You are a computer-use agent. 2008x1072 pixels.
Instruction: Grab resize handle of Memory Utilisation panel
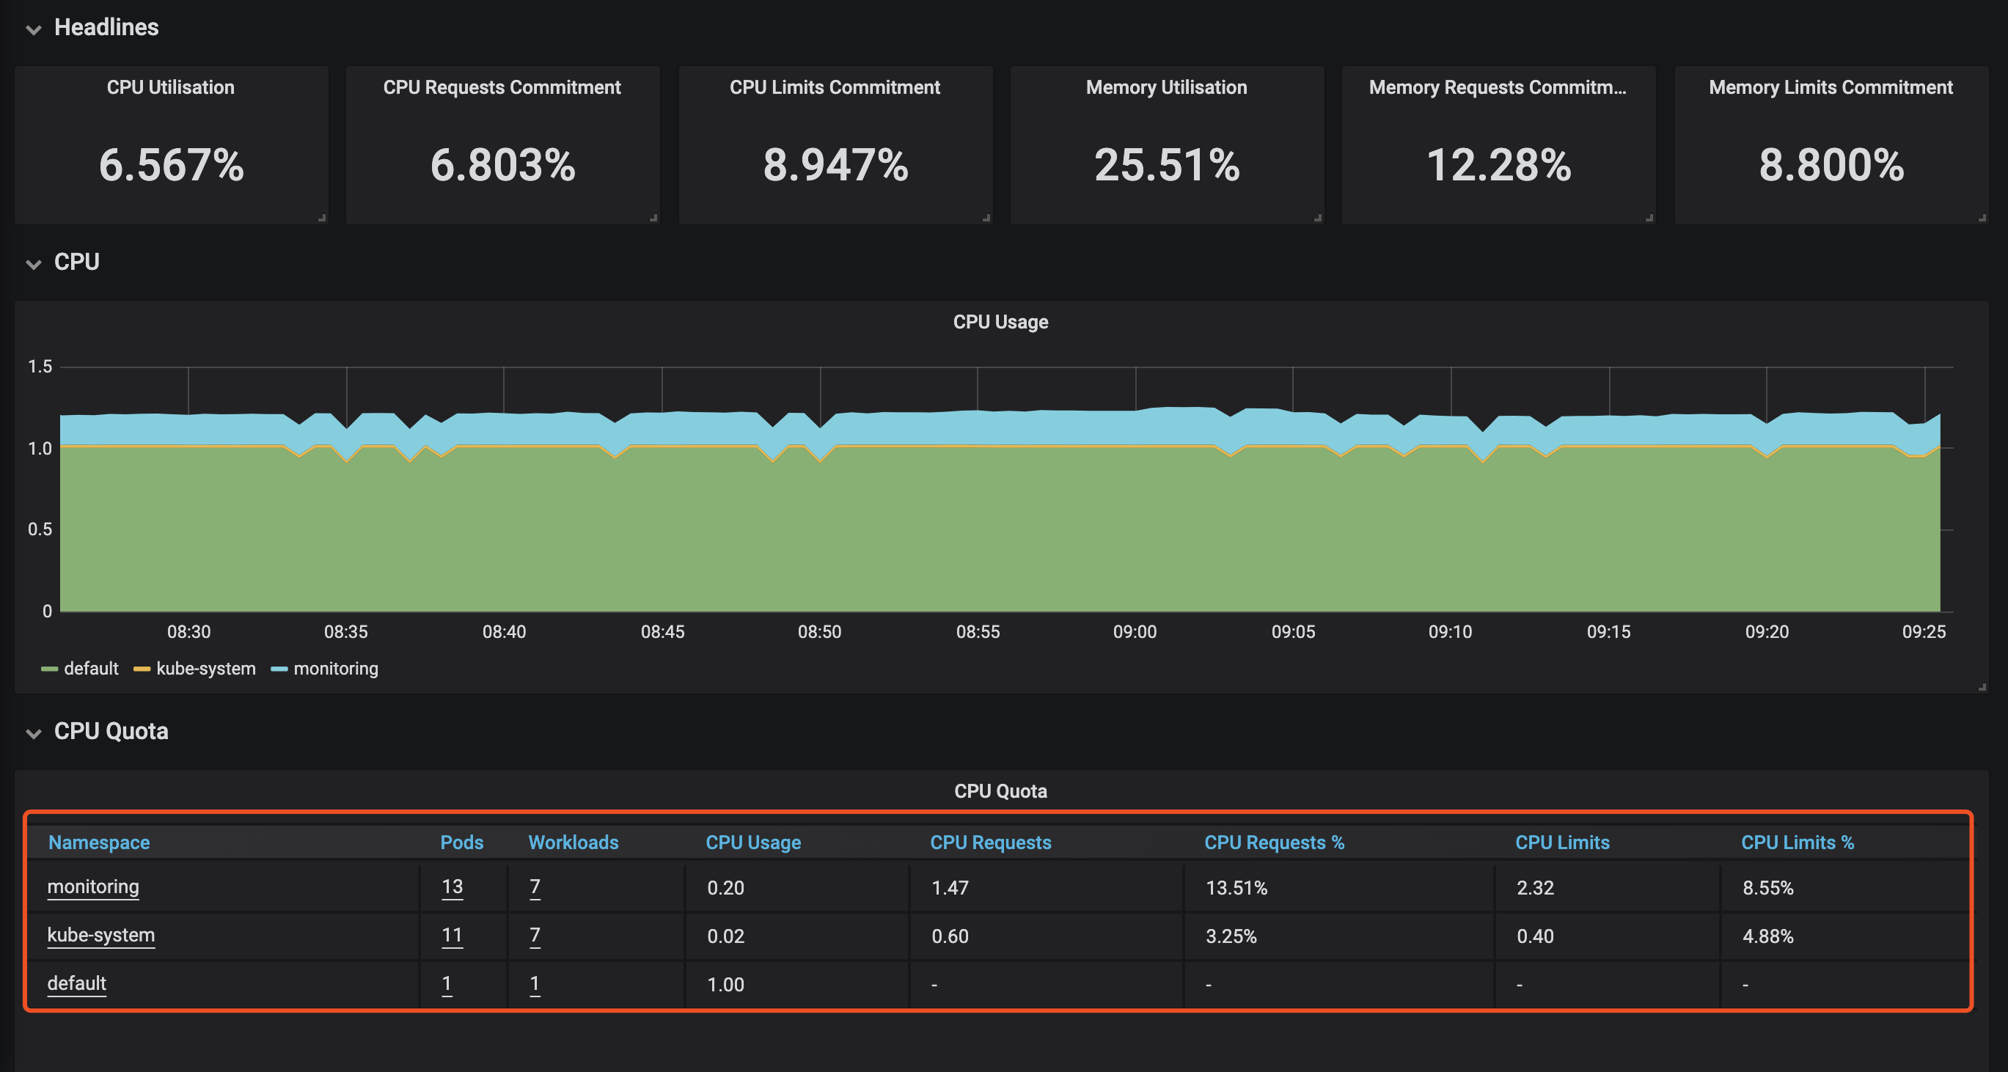coord(1317,219)
